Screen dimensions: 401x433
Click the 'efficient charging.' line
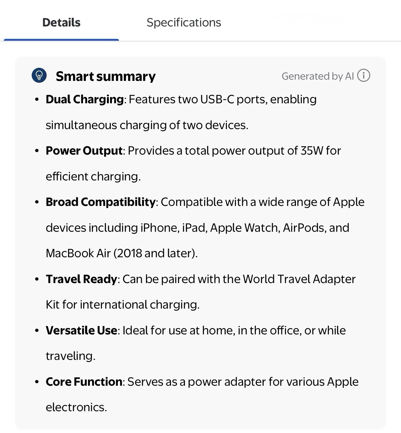click(x=93, y=177)
